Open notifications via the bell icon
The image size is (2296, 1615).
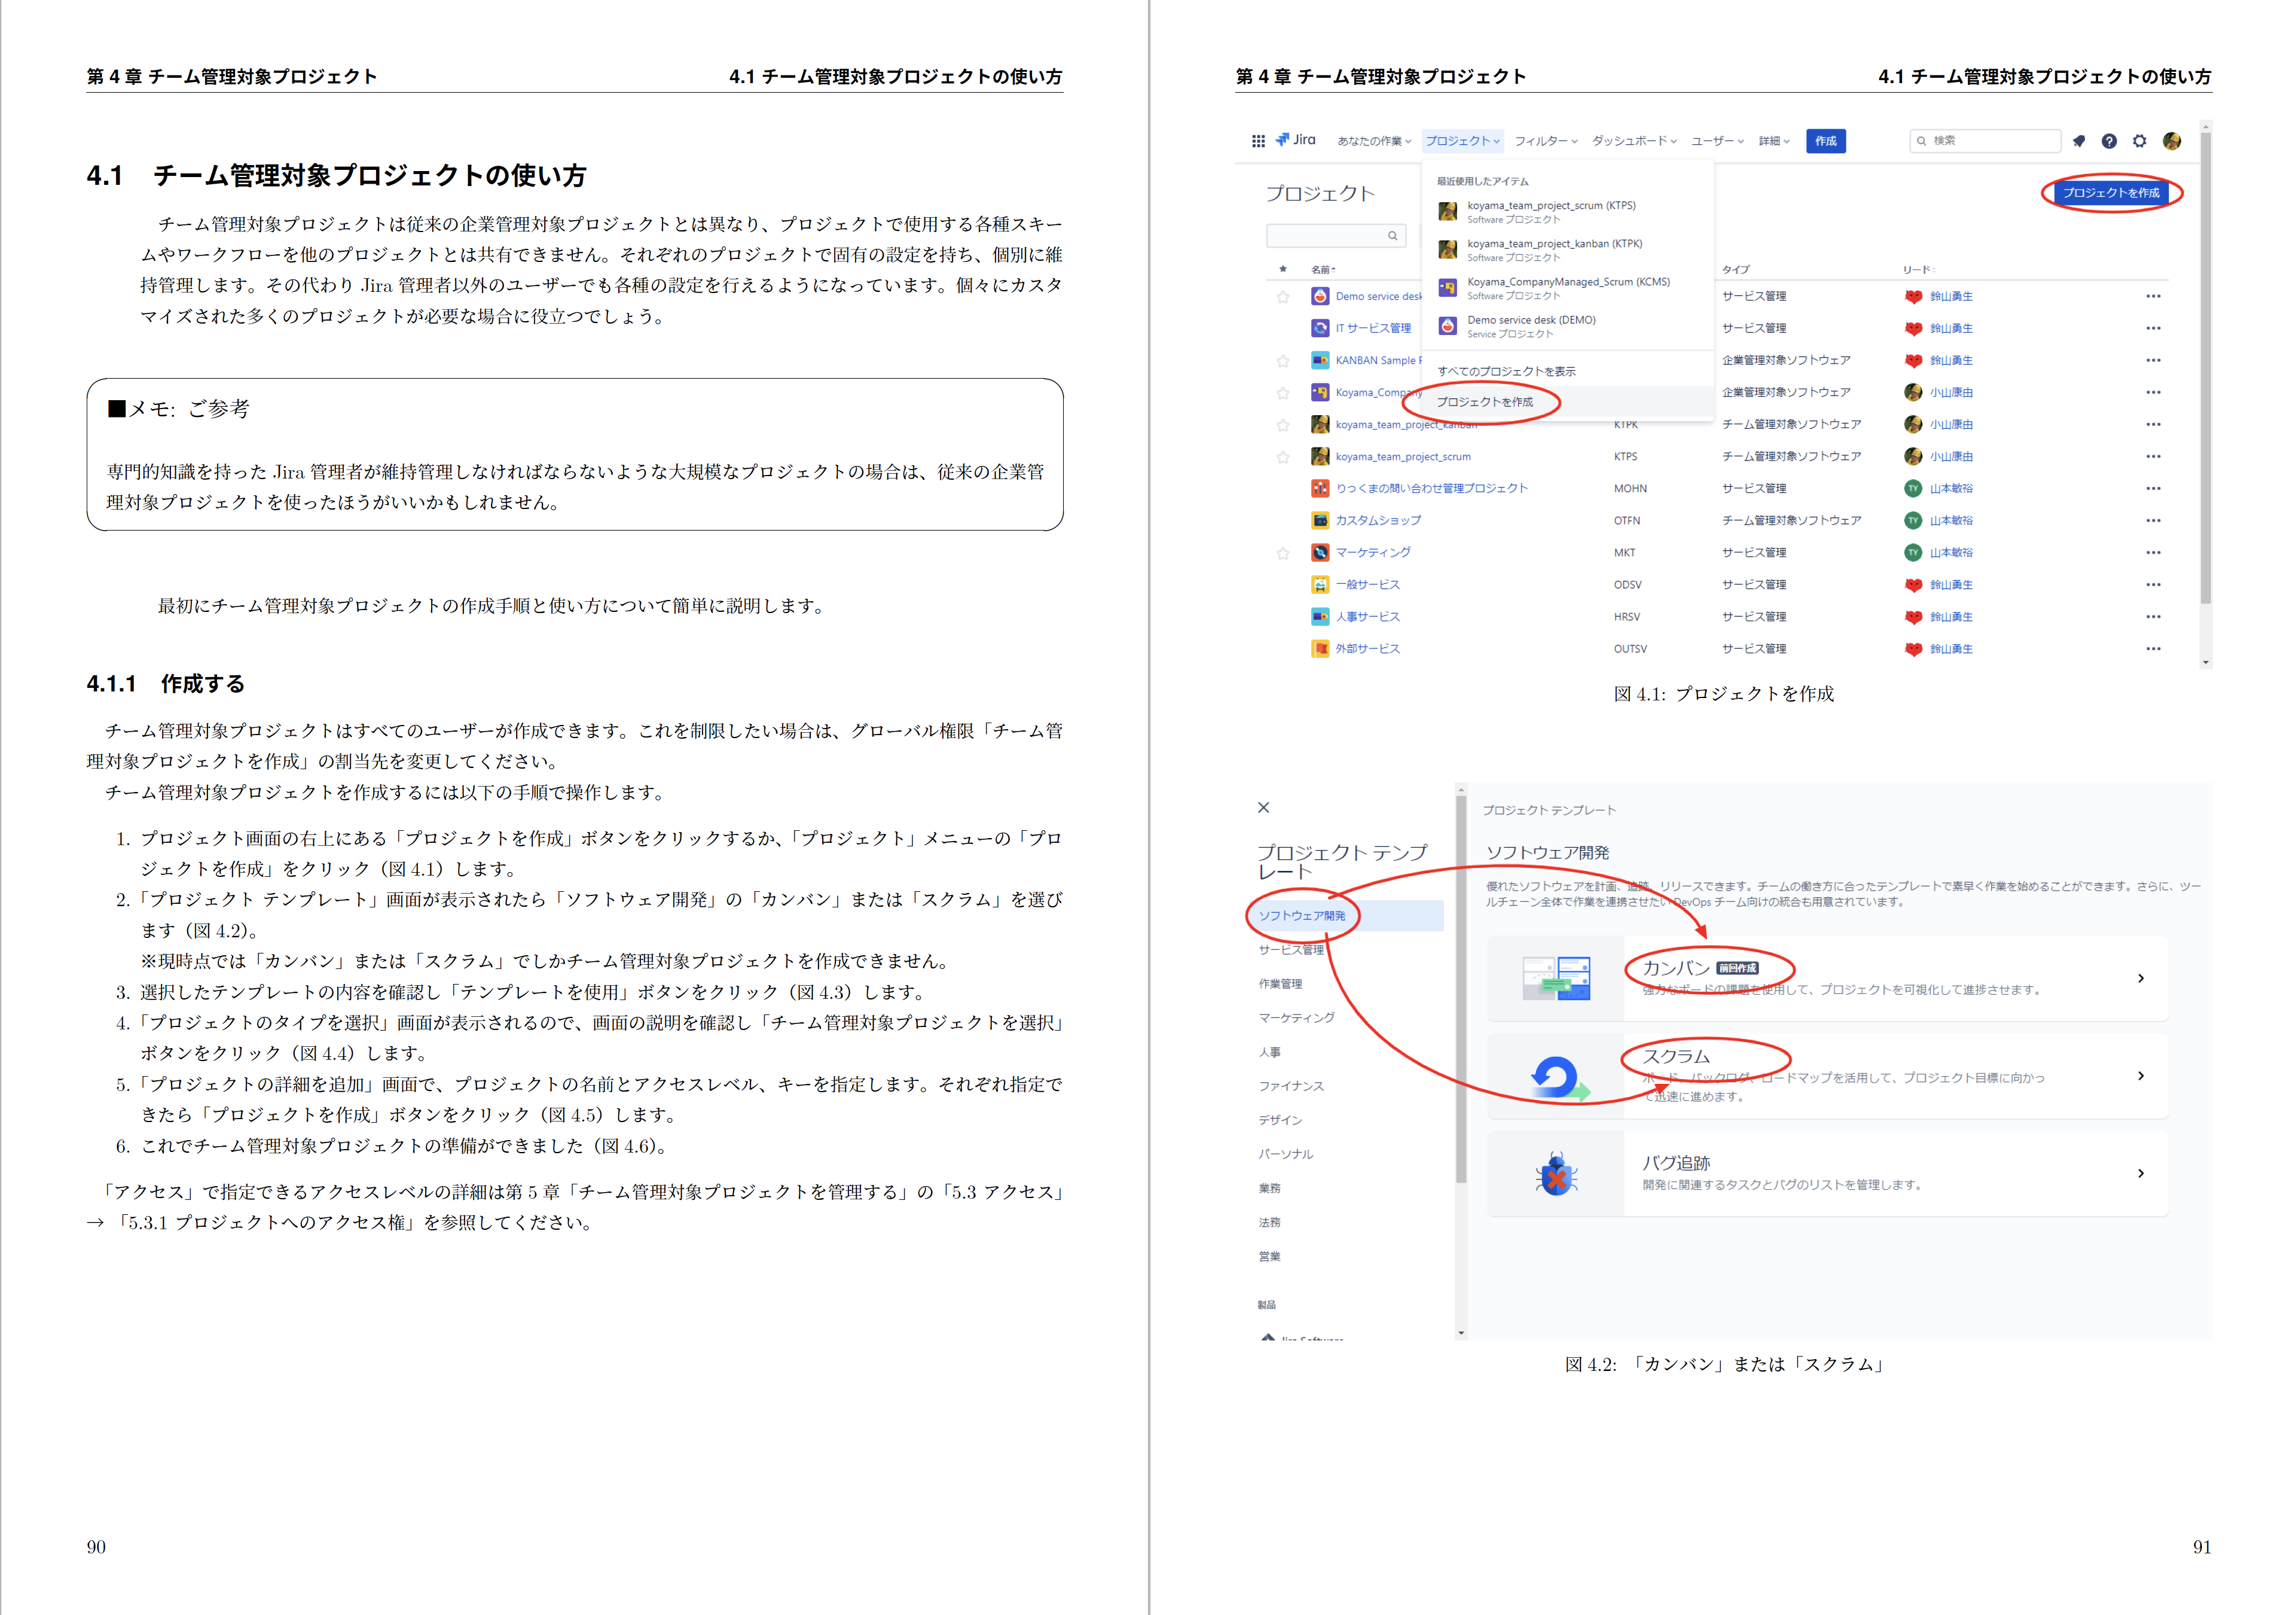point(2080,141)
